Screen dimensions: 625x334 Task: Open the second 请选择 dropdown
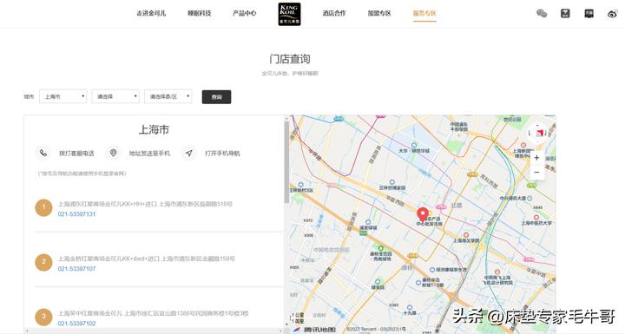[x=115, y=96]
